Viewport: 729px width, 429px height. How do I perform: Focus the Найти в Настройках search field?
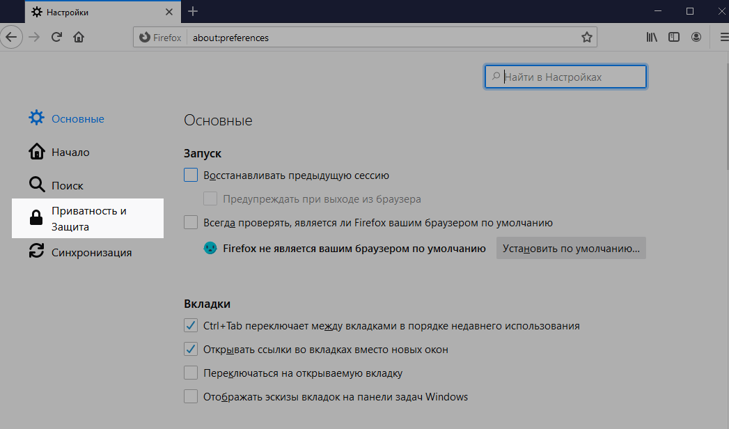[565, 77]
